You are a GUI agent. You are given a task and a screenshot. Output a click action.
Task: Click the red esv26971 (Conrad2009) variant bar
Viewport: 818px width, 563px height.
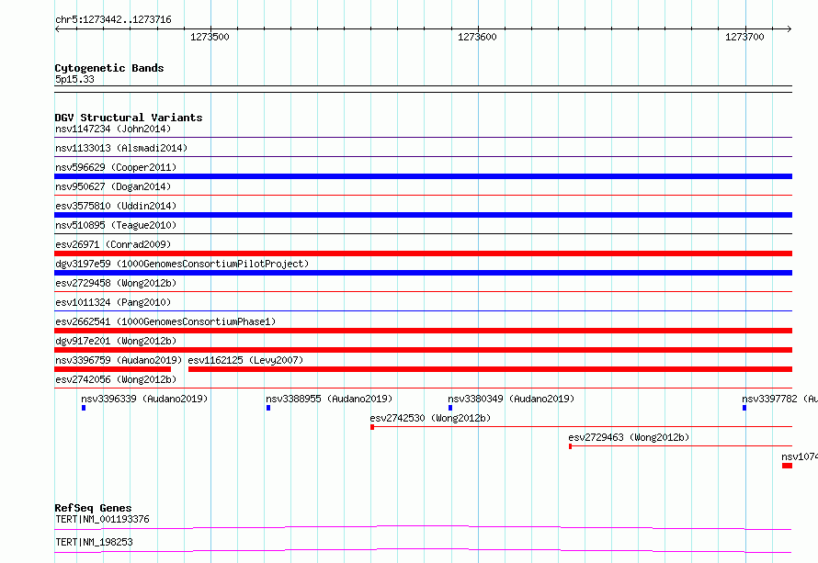tap(423, 253)
